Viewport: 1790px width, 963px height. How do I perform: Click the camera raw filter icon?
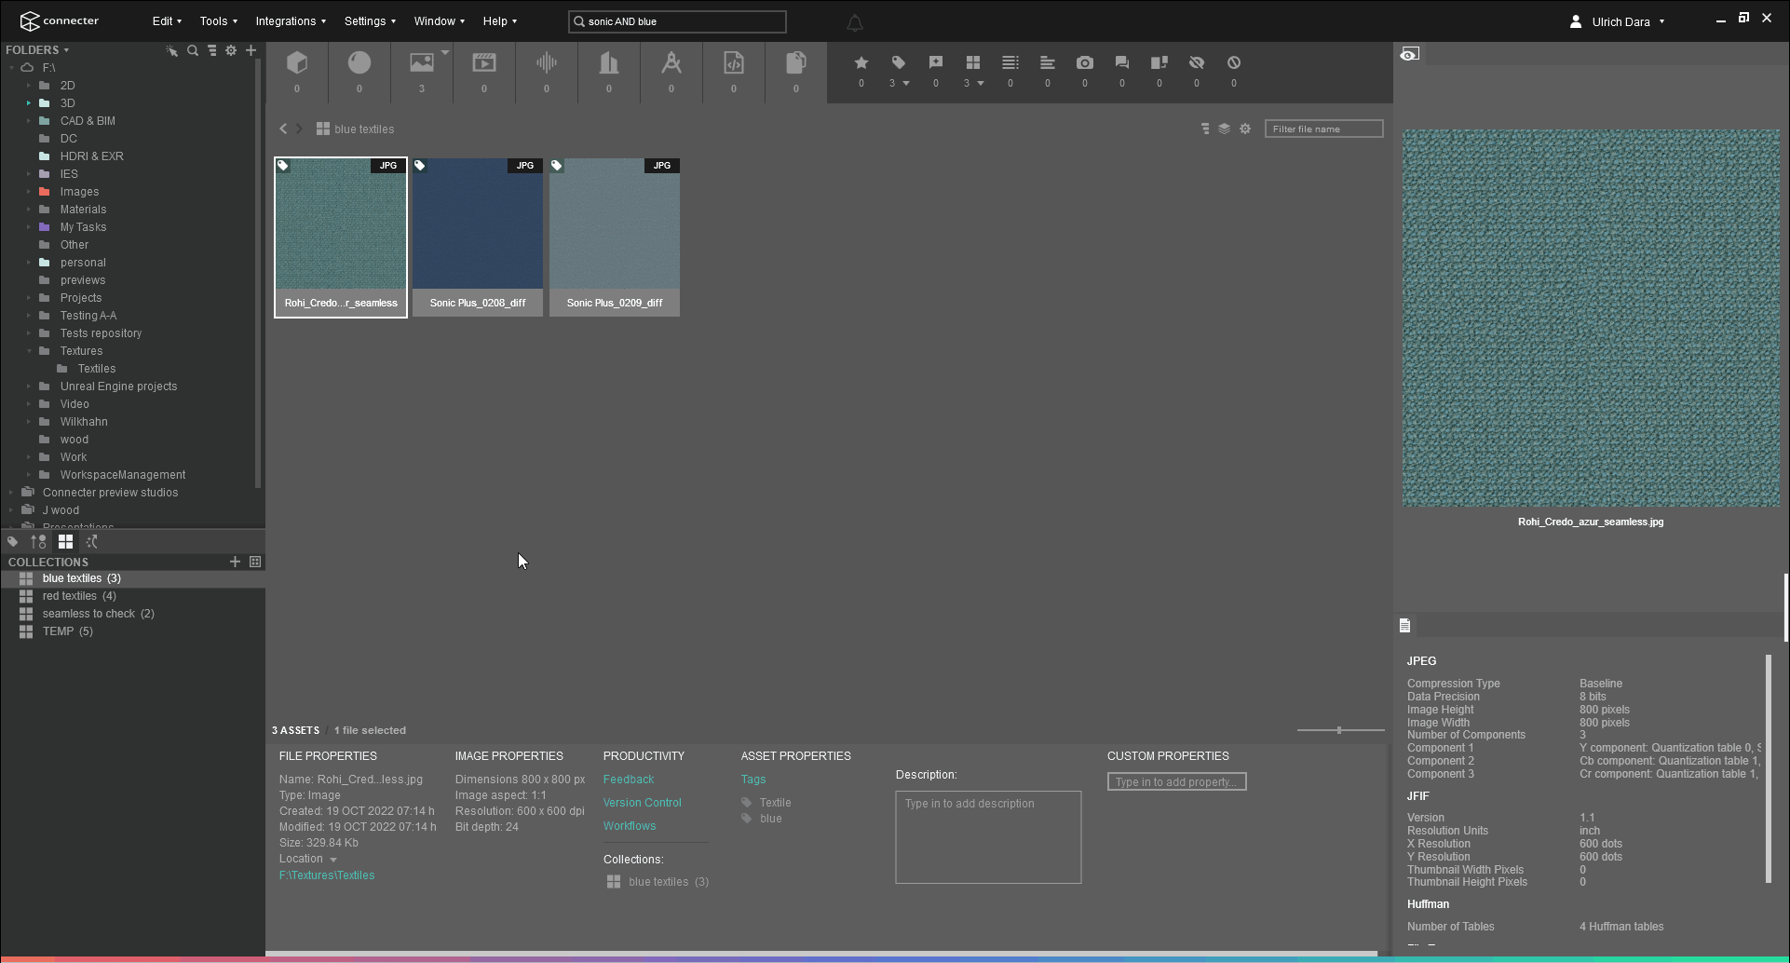pos(1084,62)
